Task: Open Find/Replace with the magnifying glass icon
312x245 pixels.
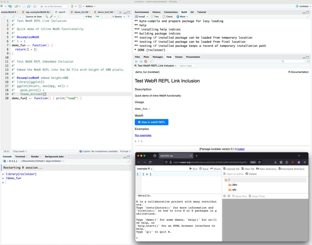Action: click(x=47, y=17)
